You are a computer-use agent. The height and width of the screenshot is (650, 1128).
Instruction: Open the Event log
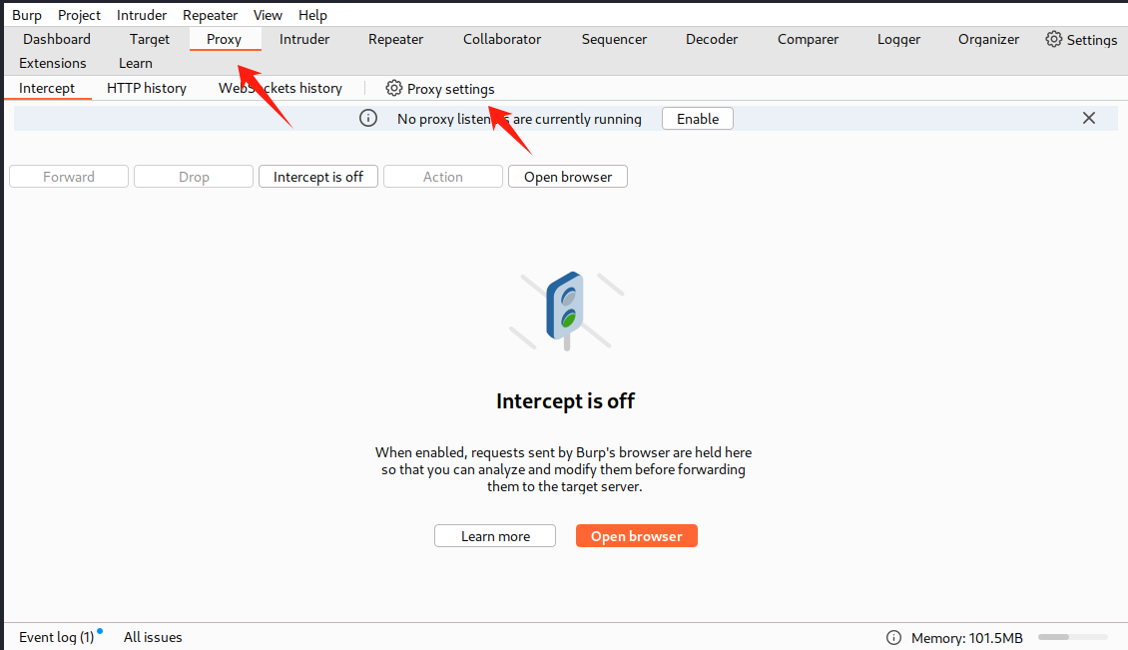(x=57, y=637)
